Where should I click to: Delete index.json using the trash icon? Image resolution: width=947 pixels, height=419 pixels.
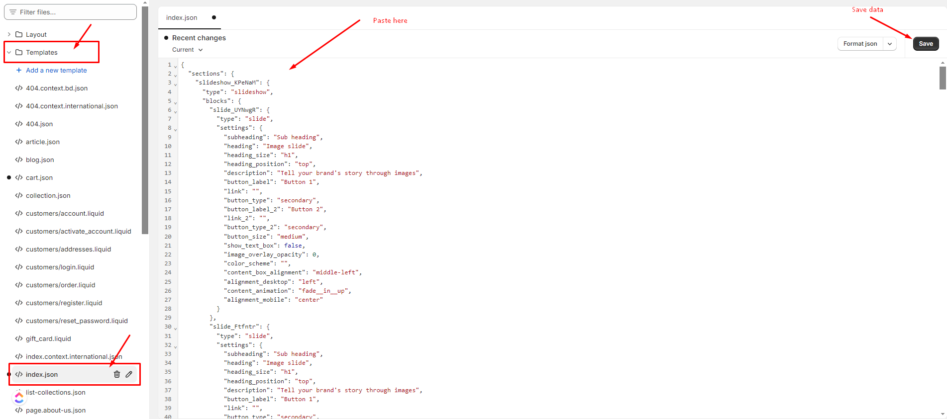click(116, 374)
